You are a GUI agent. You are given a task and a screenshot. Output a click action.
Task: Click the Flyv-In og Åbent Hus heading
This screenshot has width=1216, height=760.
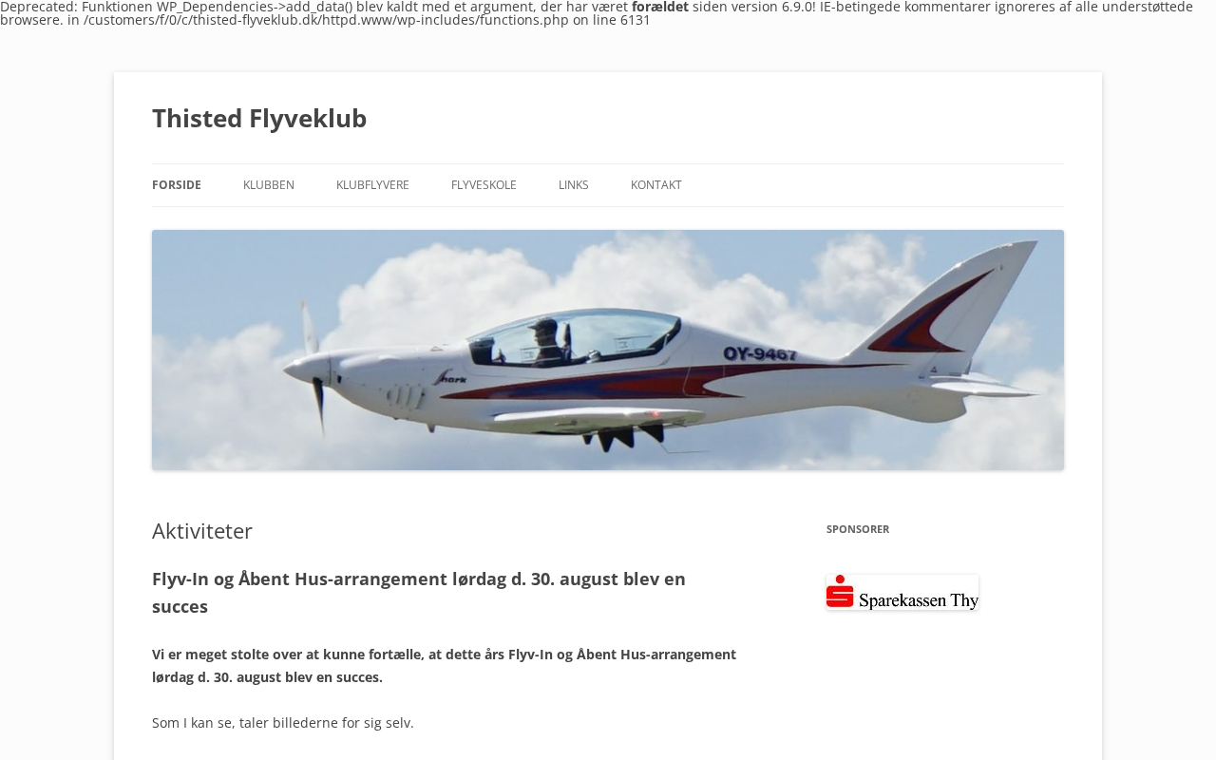coord(419,593)
